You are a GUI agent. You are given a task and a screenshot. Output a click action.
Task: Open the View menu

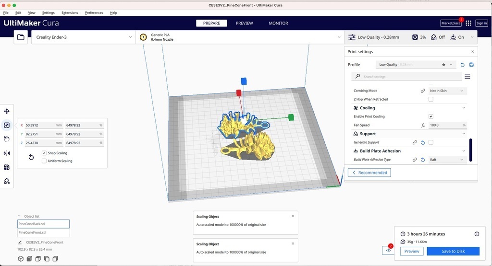(x=32, y=13)
